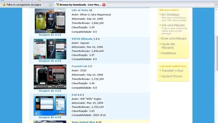
Task: Click the download count '1,720,309'
Action: click(x=97, y=79)
